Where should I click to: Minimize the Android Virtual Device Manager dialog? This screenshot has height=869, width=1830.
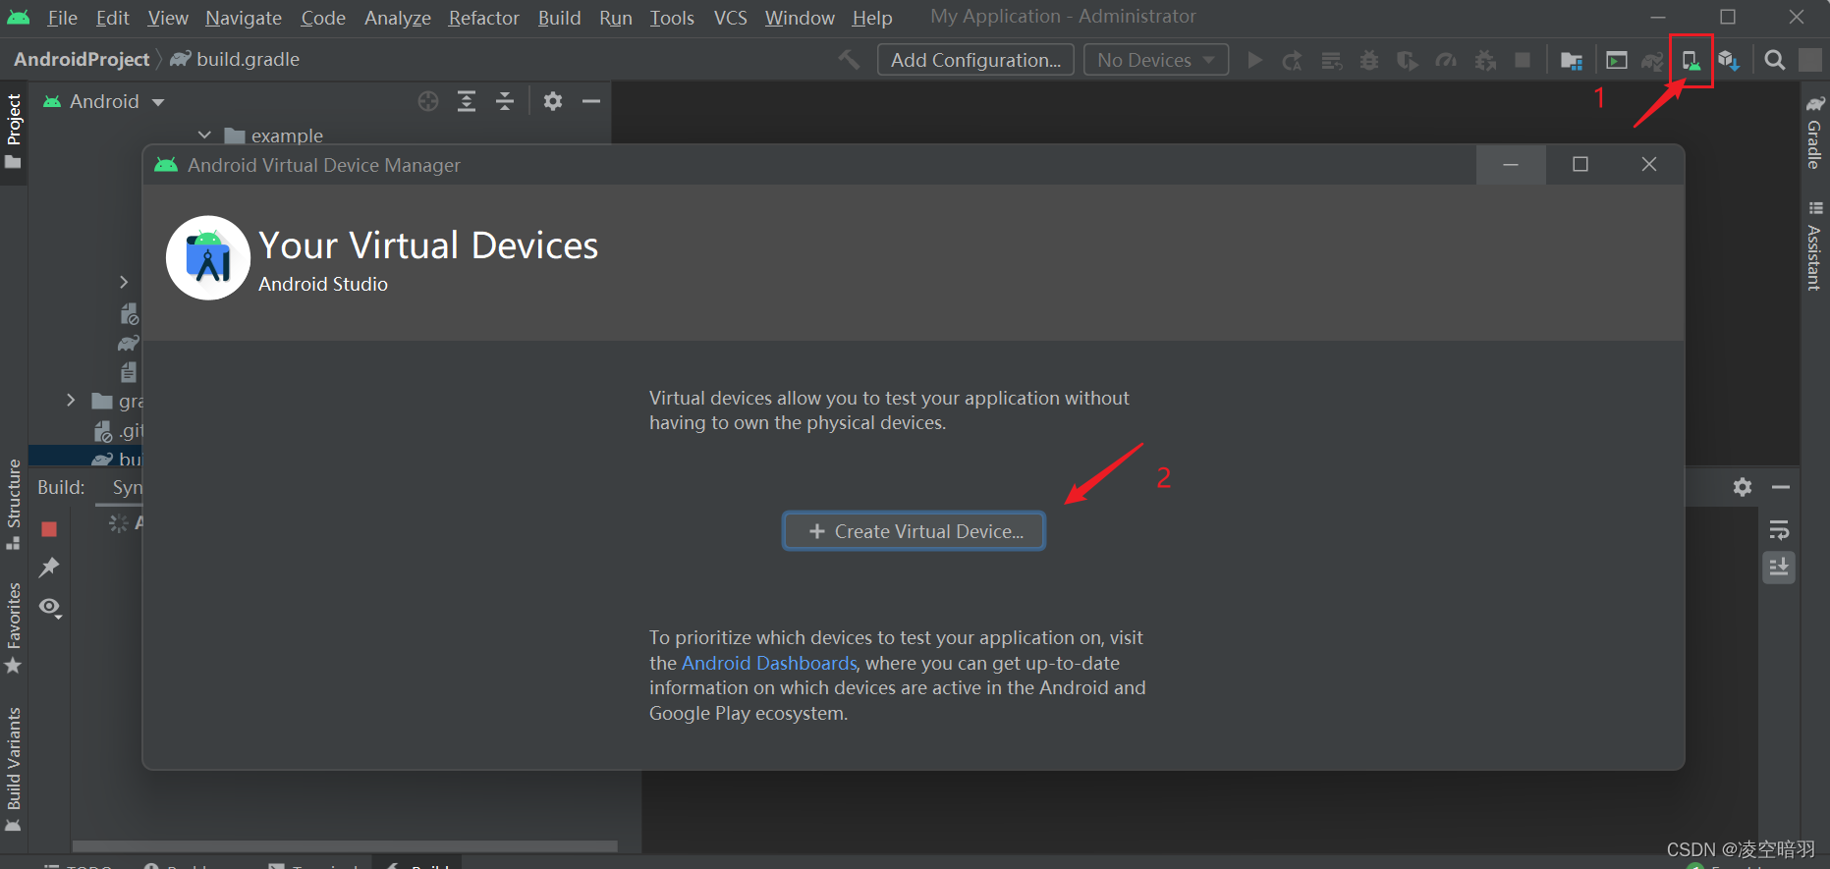(x=1511, y=164)
